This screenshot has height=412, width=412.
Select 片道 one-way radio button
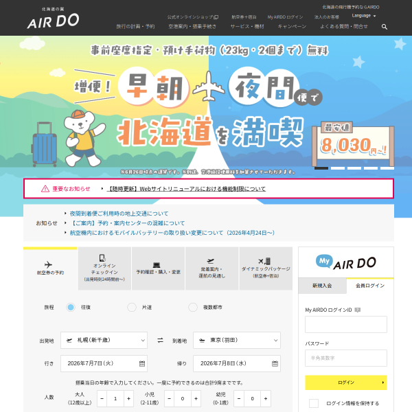tap(132, 307)
